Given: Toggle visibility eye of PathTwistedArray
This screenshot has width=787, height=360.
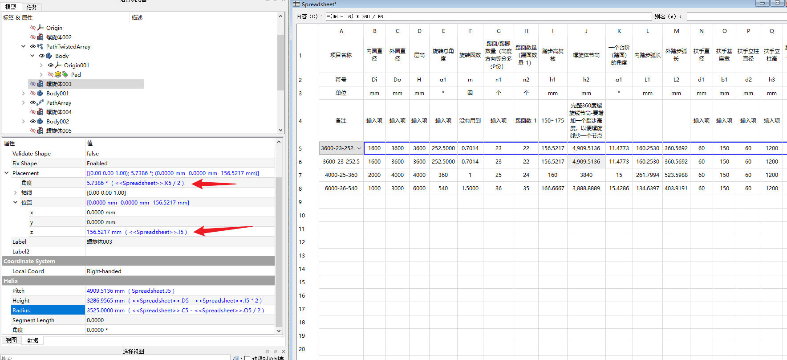Looking at the screenshot, I should 33,46.
